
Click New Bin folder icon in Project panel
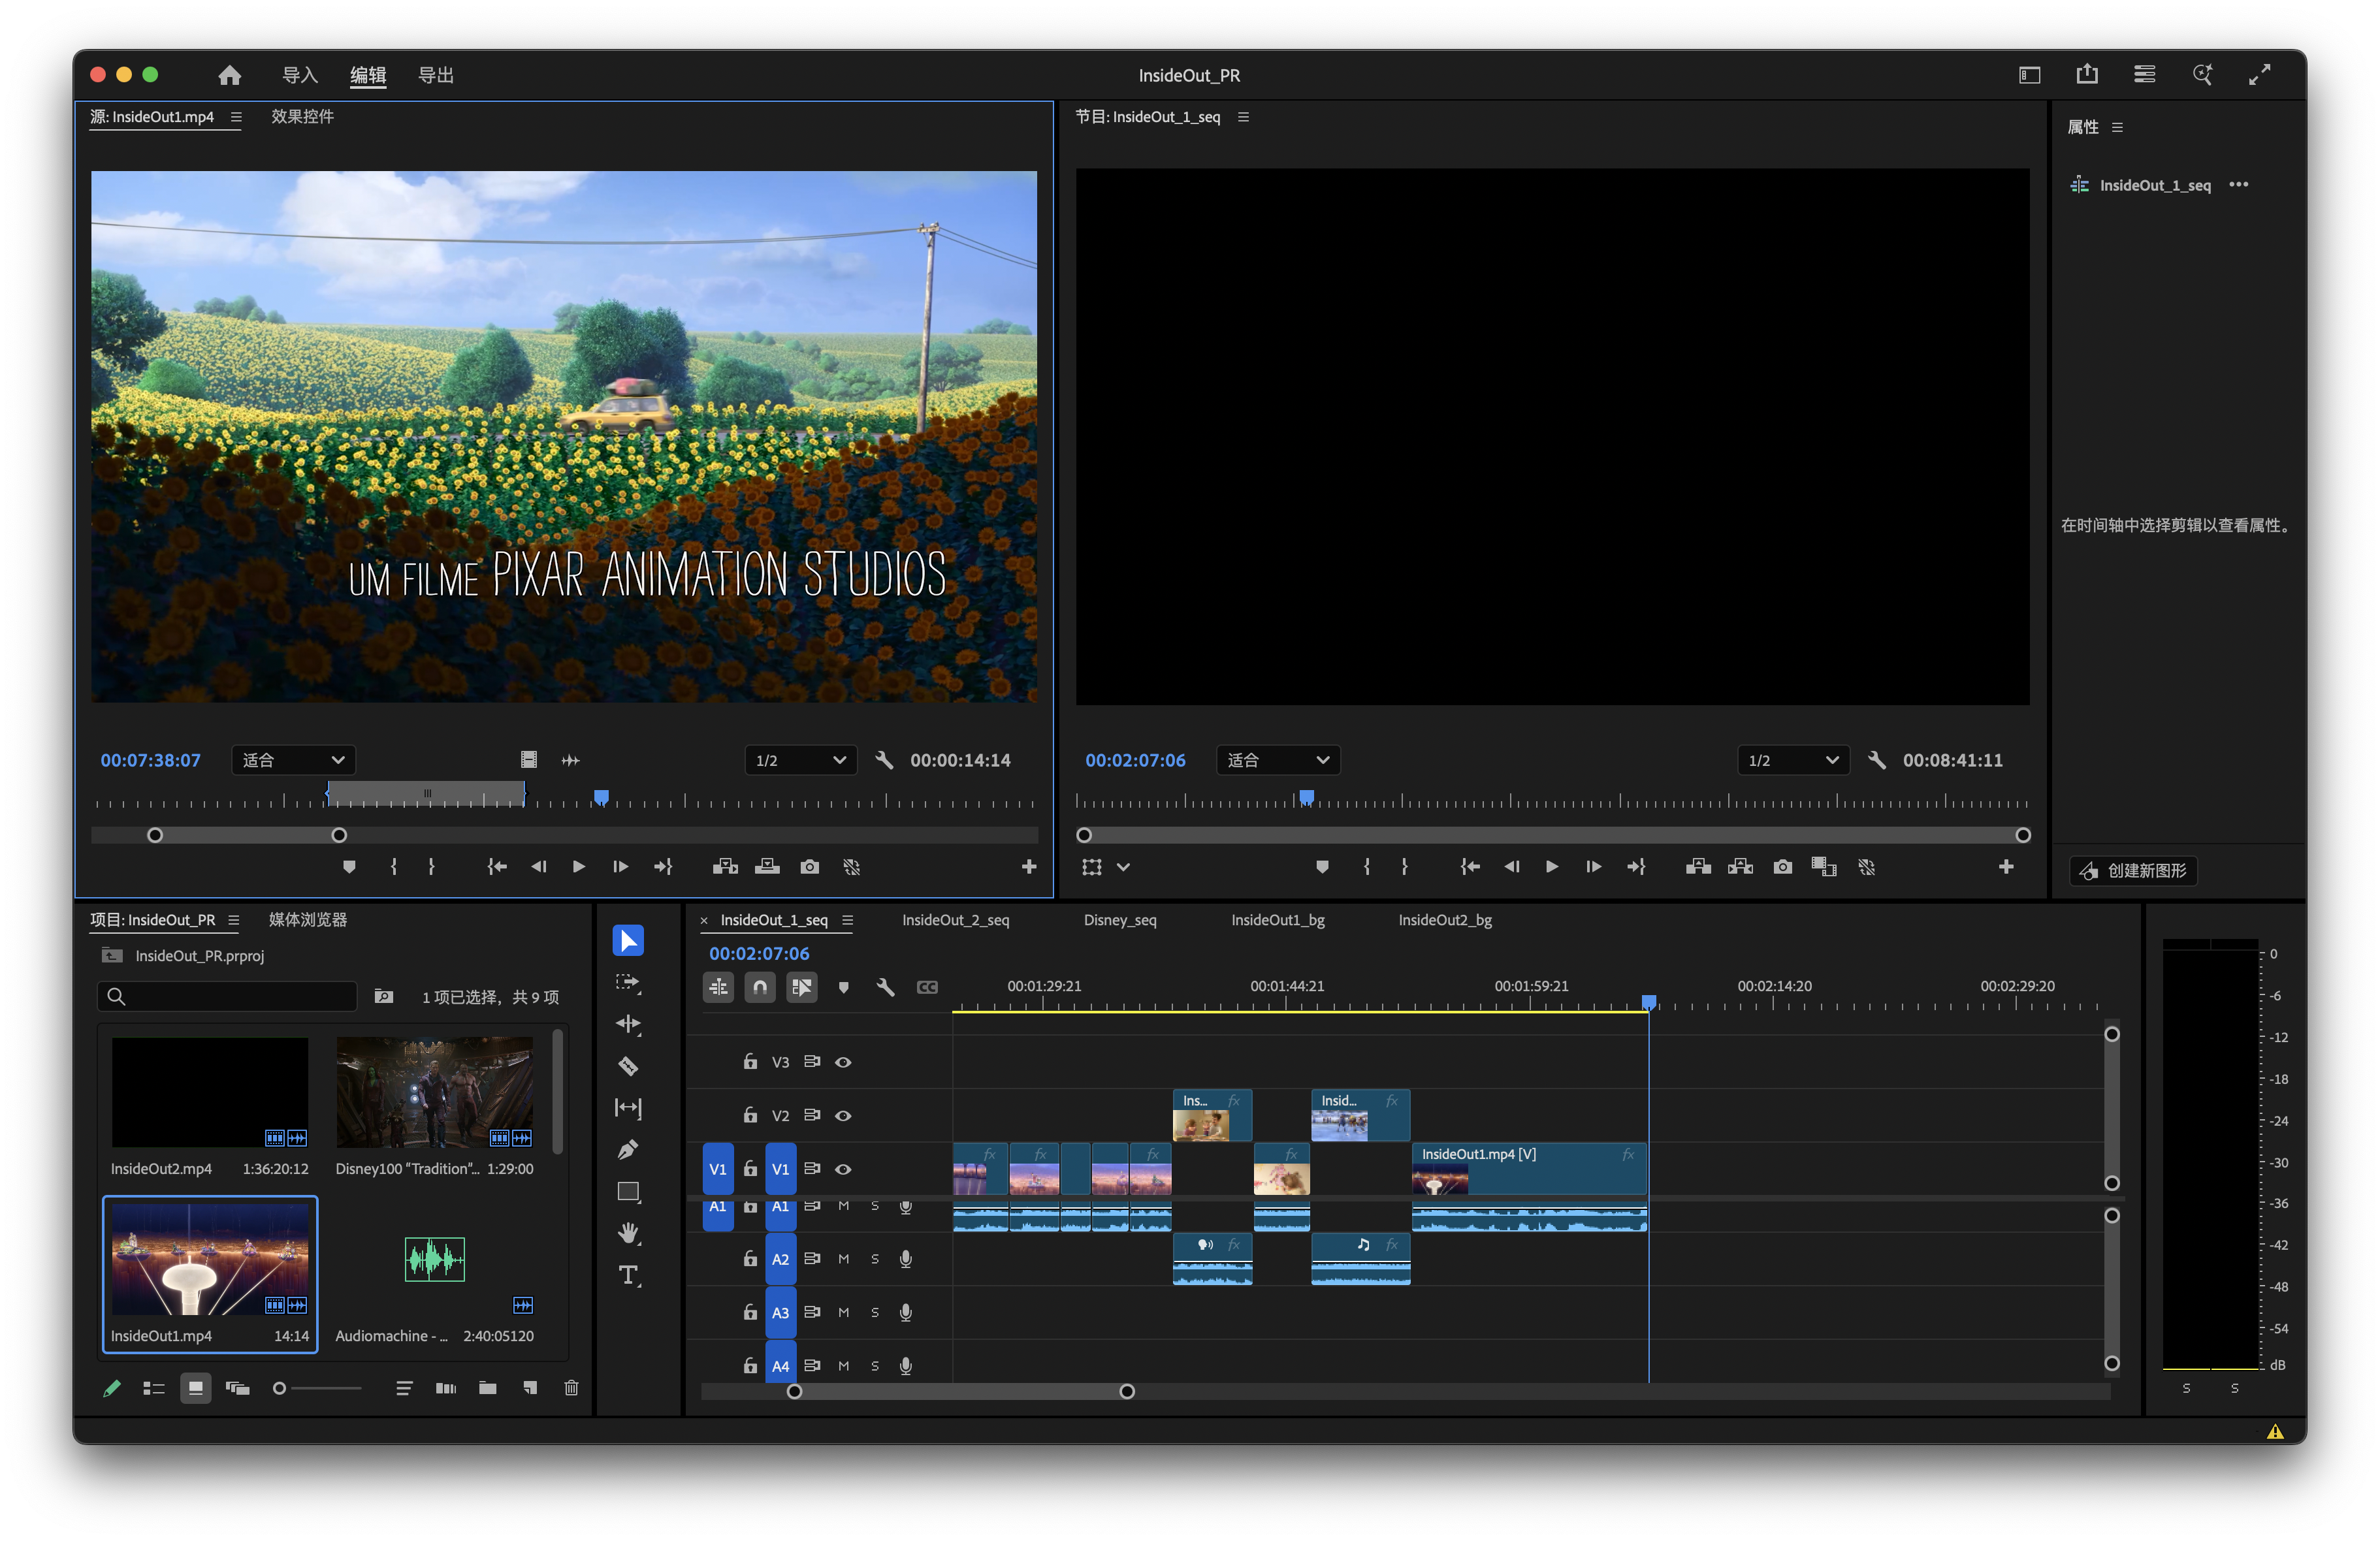pos(488,1388)
